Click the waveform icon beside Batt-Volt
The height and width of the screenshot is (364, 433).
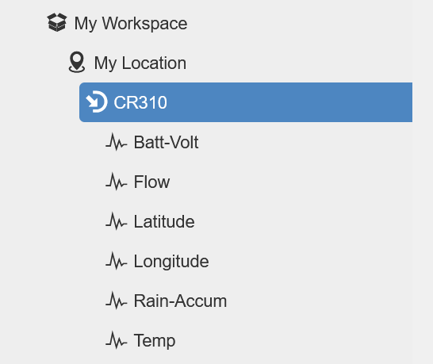pyautogui.click(x=117, y=142)
